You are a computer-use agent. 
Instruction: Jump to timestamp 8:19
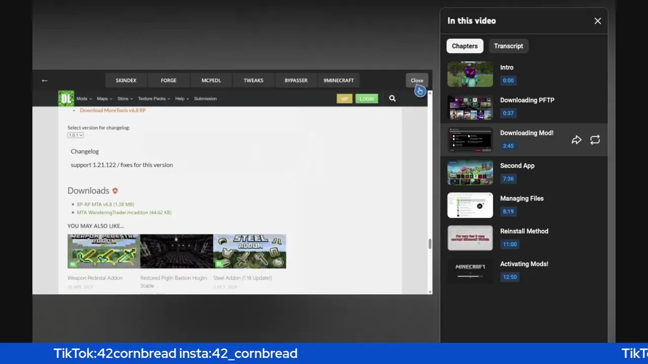(508, 212)
